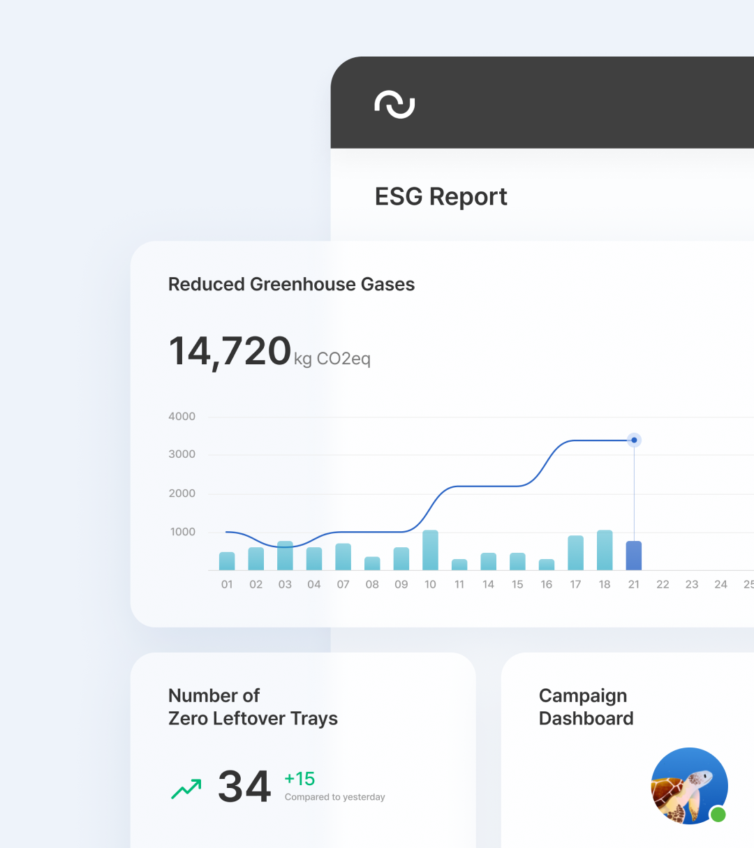The image size is (754, 848).
Task: Click the large 34 trays count
Action: pos(244,787)
